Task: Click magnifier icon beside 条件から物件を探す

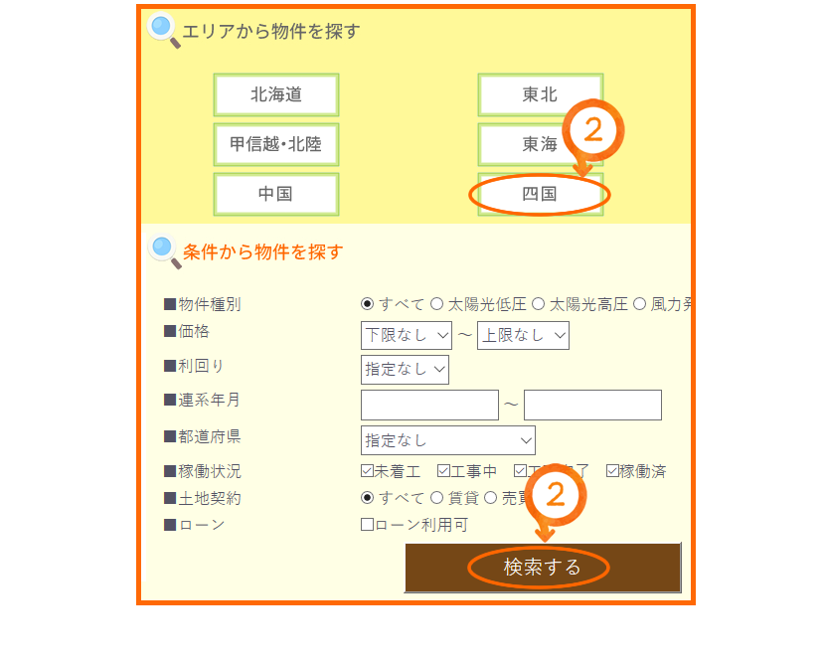Action: [x=165, y=251]
